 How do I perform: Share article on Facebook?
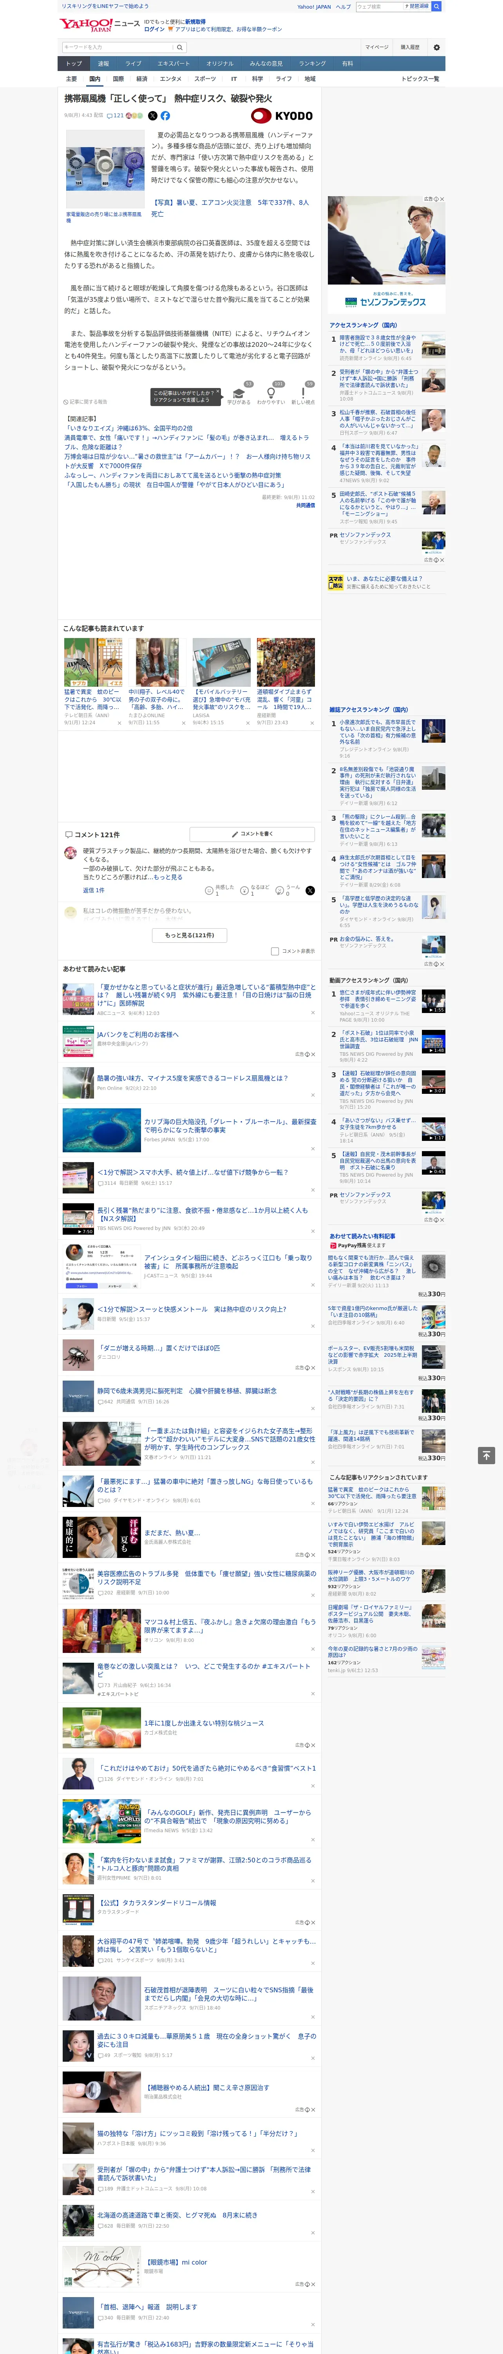tap(165, 116)
